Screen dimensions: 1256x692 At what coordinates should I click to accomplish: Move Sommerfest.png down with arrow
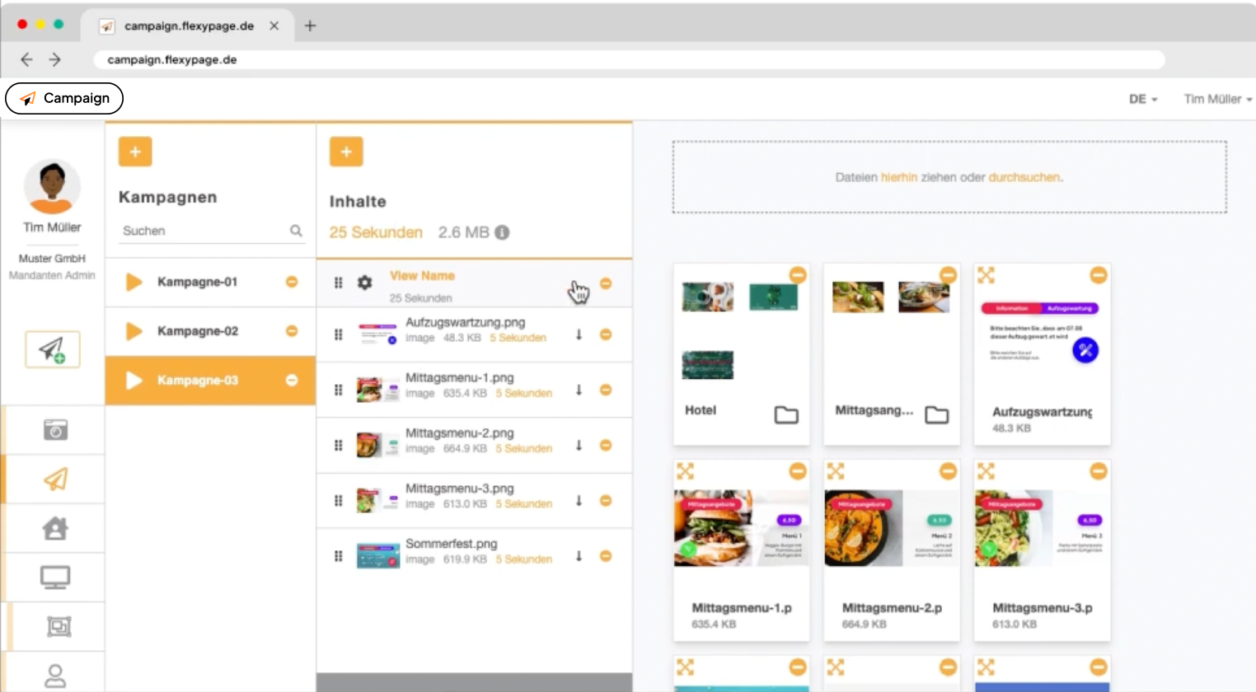[x=579, y=556]
